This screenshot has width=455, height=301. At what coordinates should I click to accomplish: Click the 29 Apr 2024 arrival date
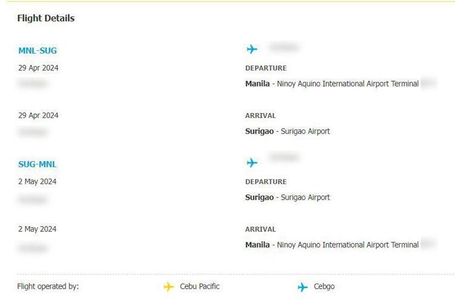(x=38, y=115)
